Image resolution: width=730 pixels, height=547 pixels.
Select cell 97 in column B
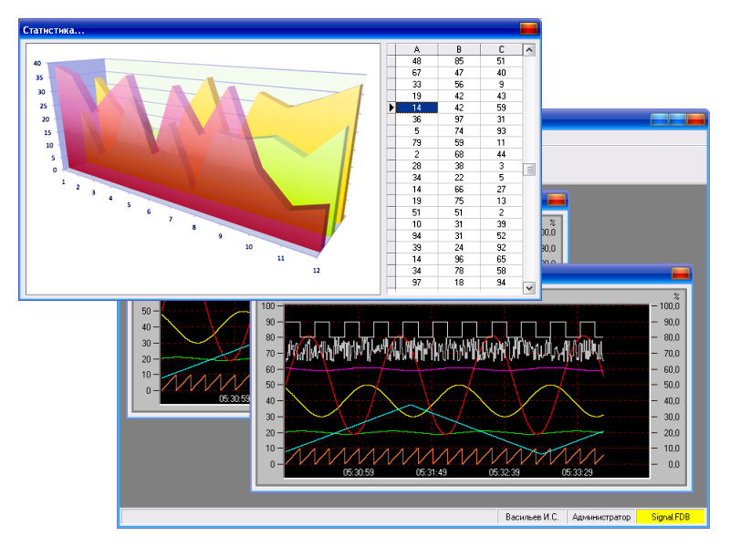coord(459,119)
